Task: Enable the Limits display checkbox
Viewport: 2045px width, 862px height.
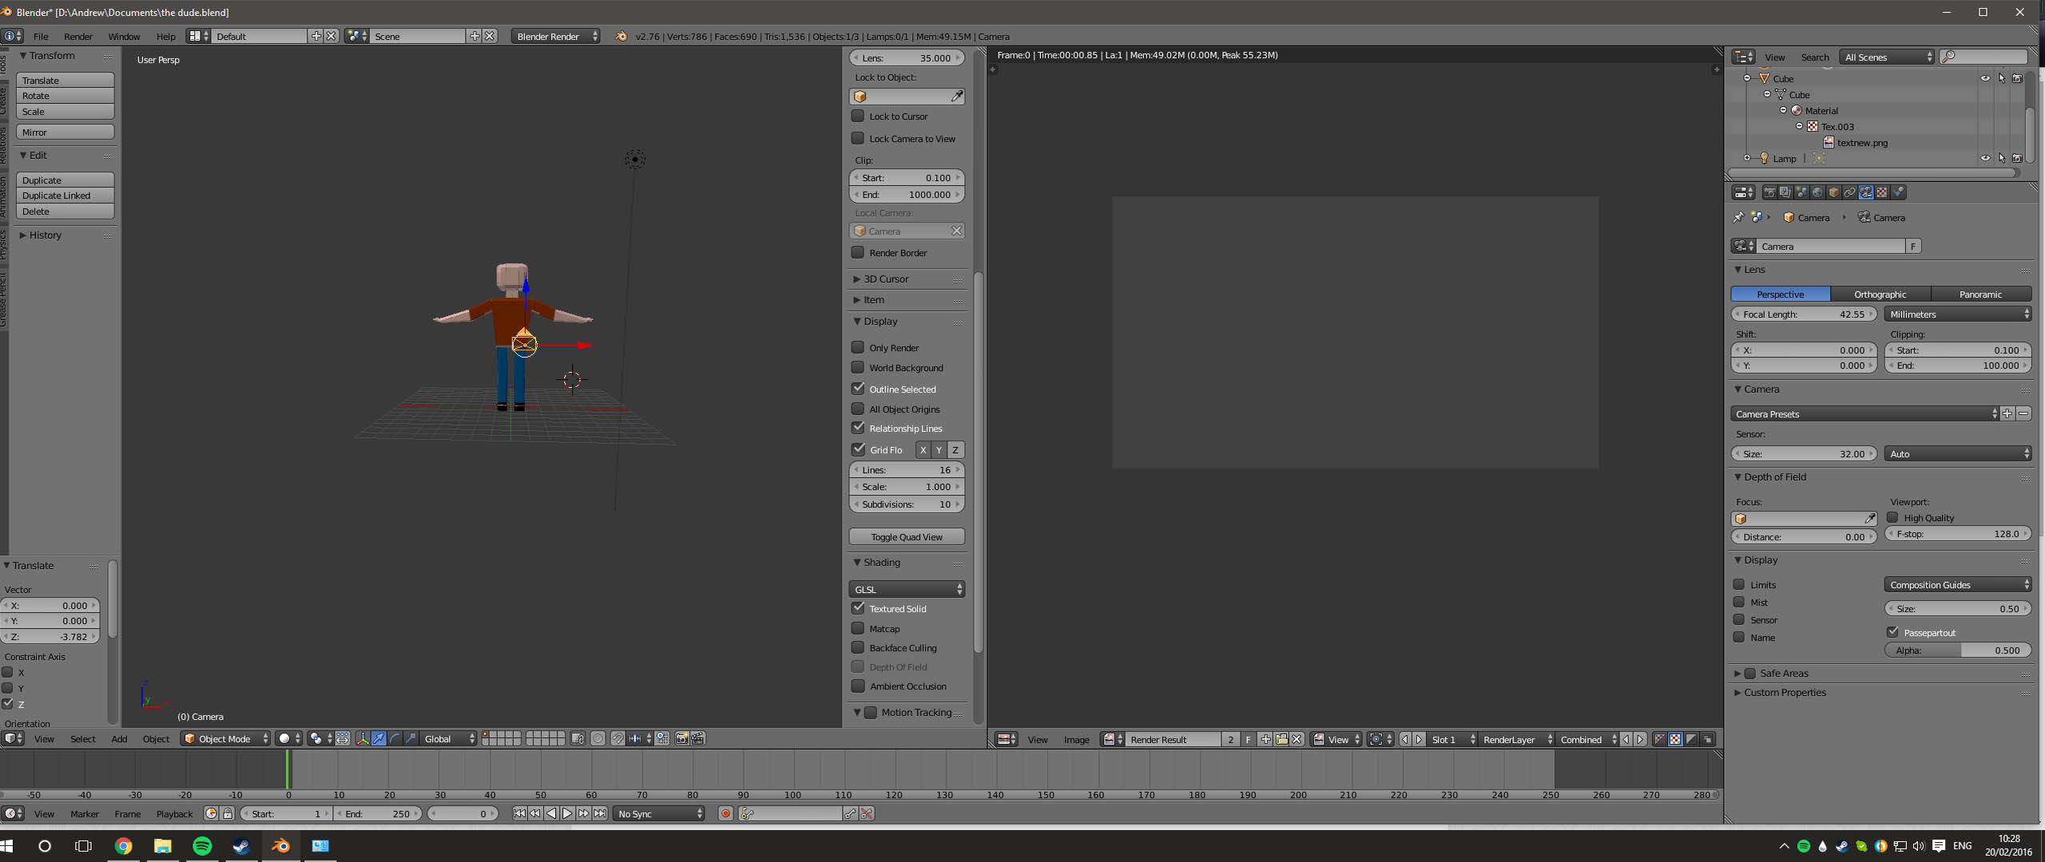Action: pyautogui.click(x=1738, y=584)
